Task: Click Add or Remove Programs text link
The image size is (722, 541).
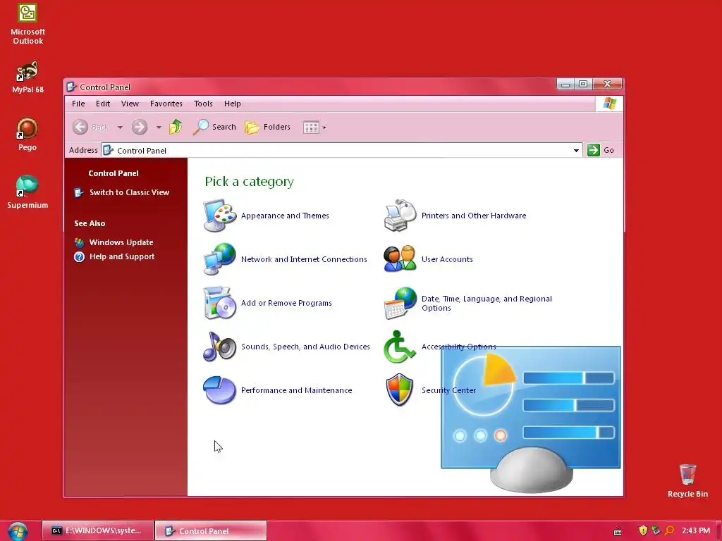Action: (286, 303)
